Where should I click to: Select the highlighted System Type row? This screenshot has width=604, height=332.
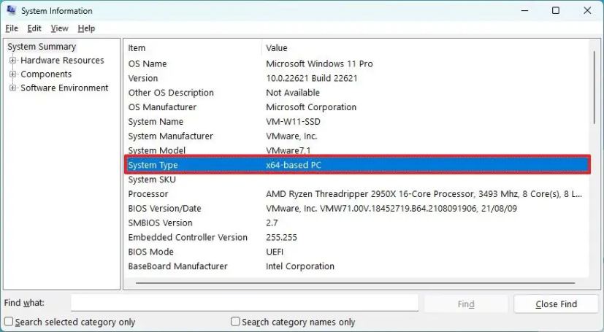tap(356, 165)
